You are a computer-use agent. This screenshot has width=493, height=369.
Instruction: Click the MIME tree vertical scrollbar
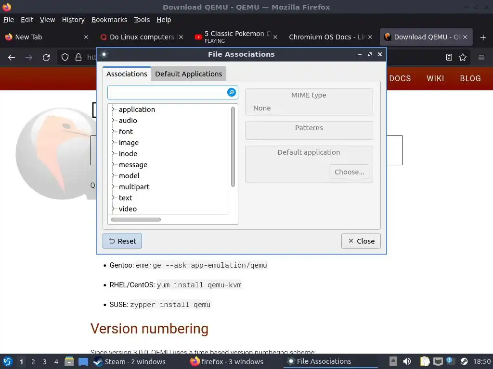233,147
